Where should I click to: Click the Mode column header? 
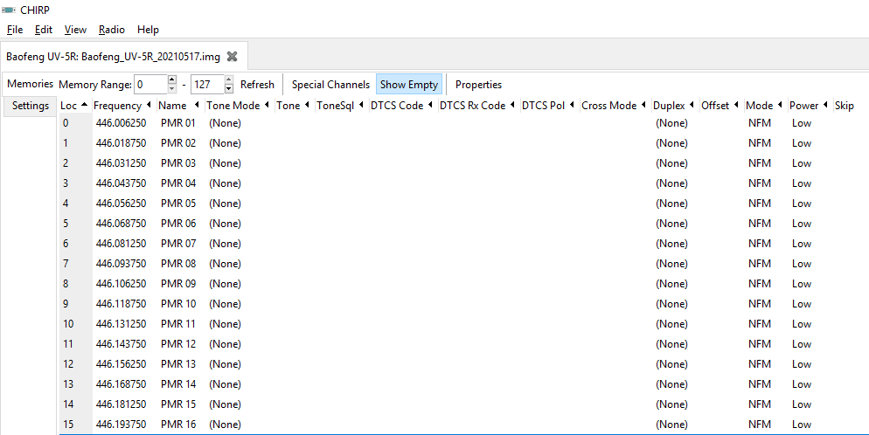coord(764,105)
